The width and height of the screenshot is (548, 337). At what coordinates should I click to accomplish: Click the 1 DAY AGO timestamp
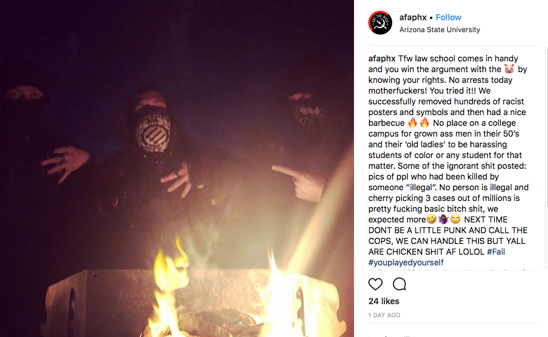tap(384, 315)
